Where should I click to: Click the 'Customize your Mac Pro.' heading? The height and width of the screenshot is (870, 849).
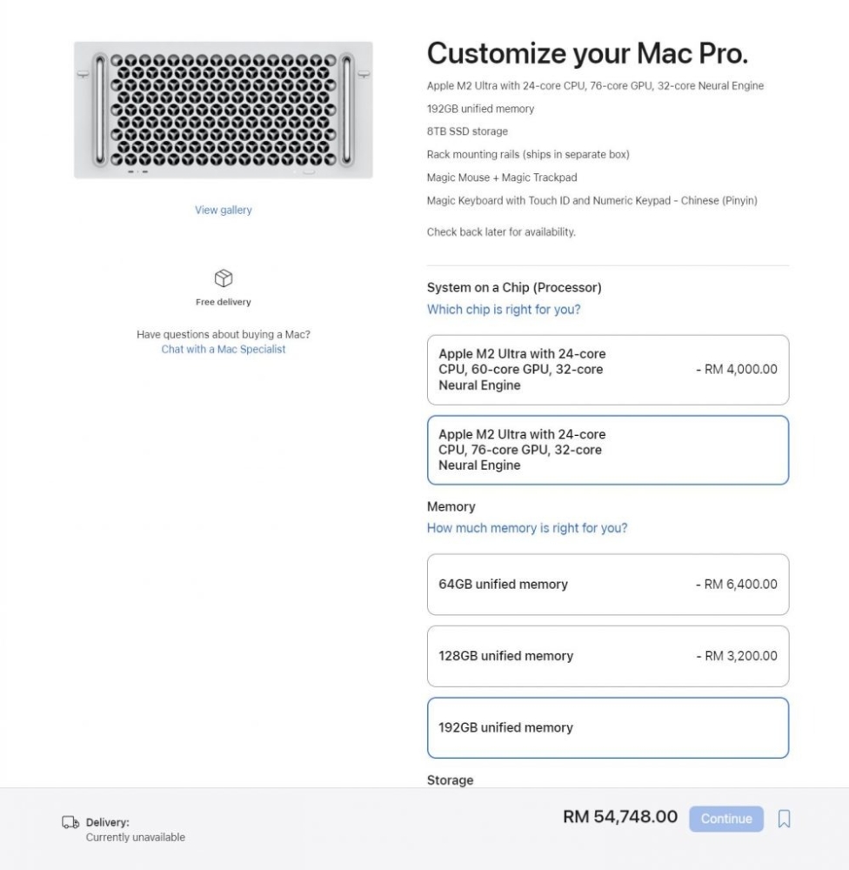click(x=587, y=54)
